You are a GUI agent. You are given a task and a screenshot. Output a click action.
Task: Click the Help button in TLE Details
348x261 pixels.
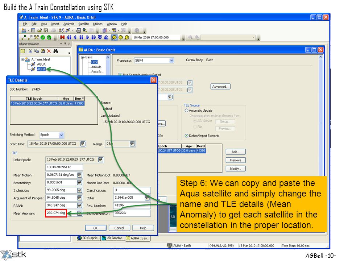[143, 228]
